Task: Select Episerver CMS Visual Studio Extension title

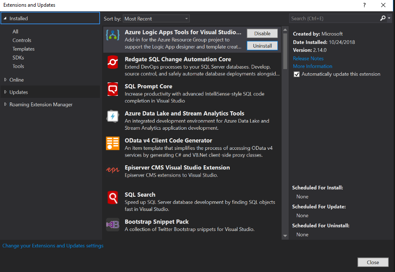Action: click(x=177, y=168)
